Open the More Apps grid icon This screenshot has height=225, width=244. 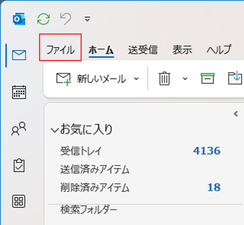coord(19,201)
